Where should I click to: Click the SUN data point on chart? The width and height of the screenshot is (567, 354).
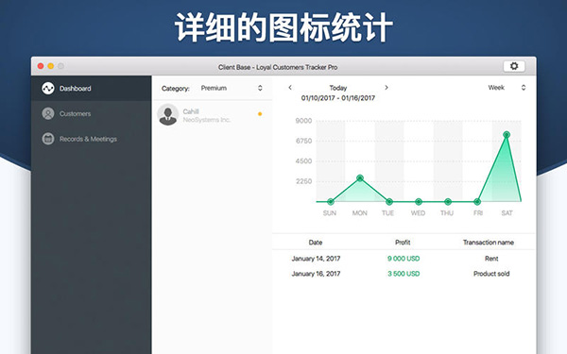pos(331,202)
